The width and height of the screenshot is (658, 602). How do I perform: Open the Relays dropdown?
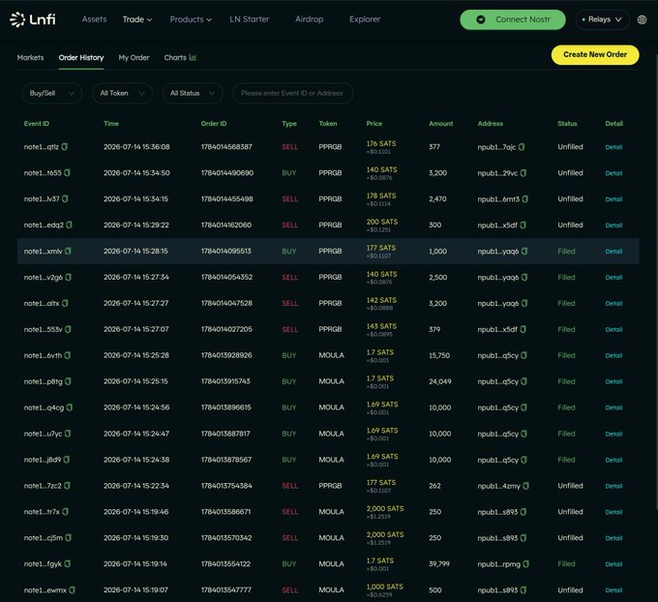[x=603, y=19]
